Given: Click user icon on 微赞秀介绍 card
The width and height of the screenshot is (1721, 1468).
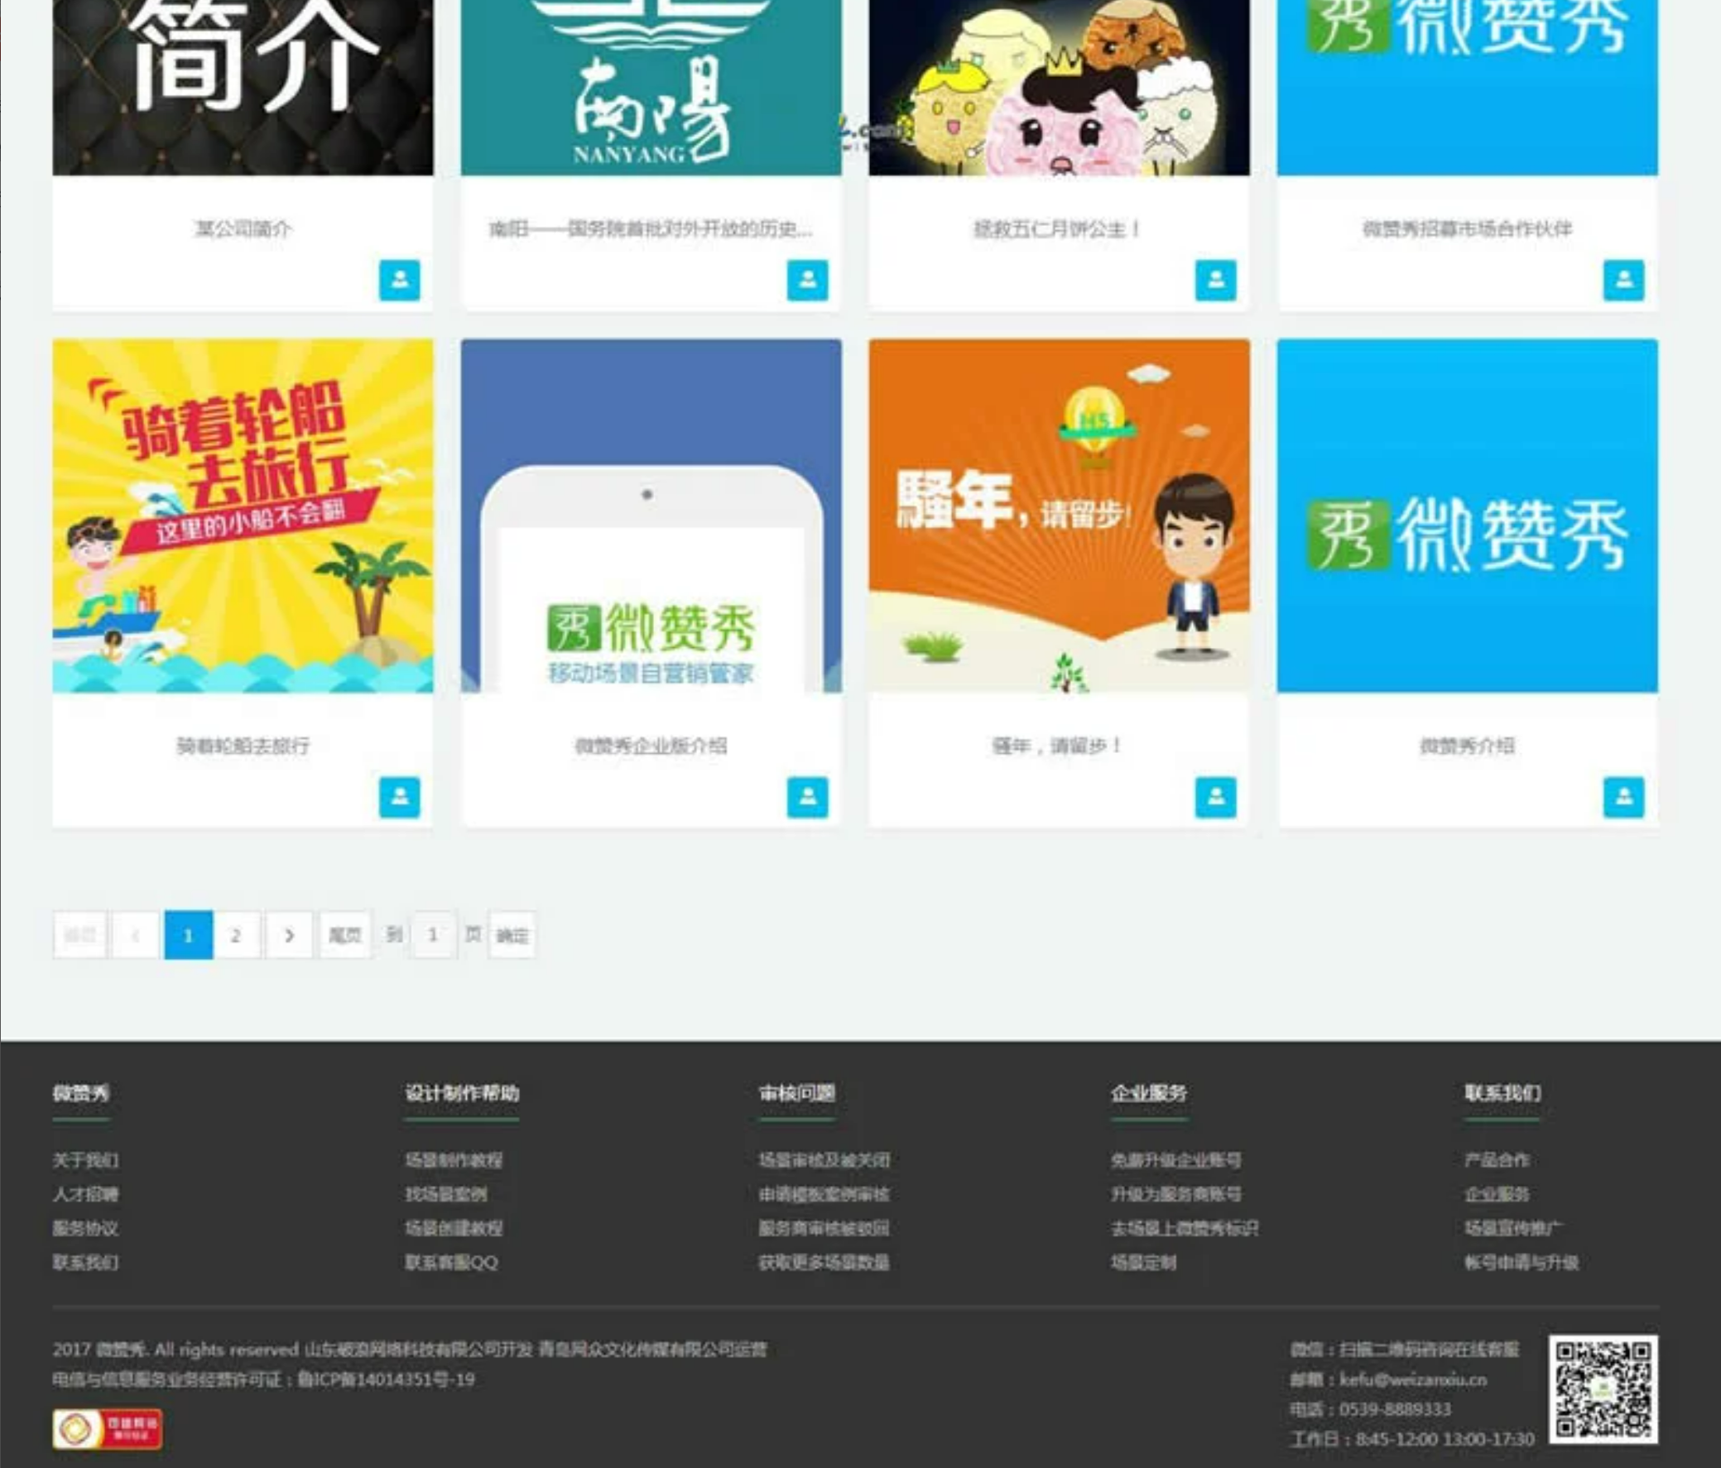Looking at the screenshot, I should (x=1623, y=797).
